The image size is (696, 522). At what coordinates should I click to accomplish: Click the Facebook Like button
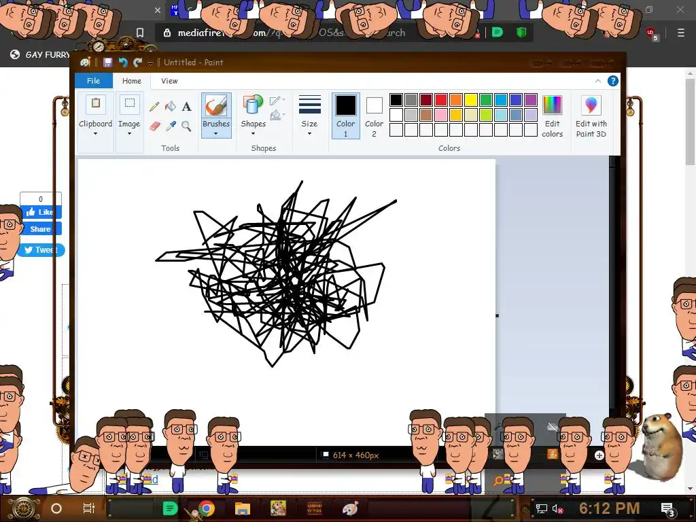coord(40,212)
